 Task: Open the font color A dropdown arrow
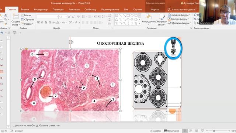coord(79,23)
